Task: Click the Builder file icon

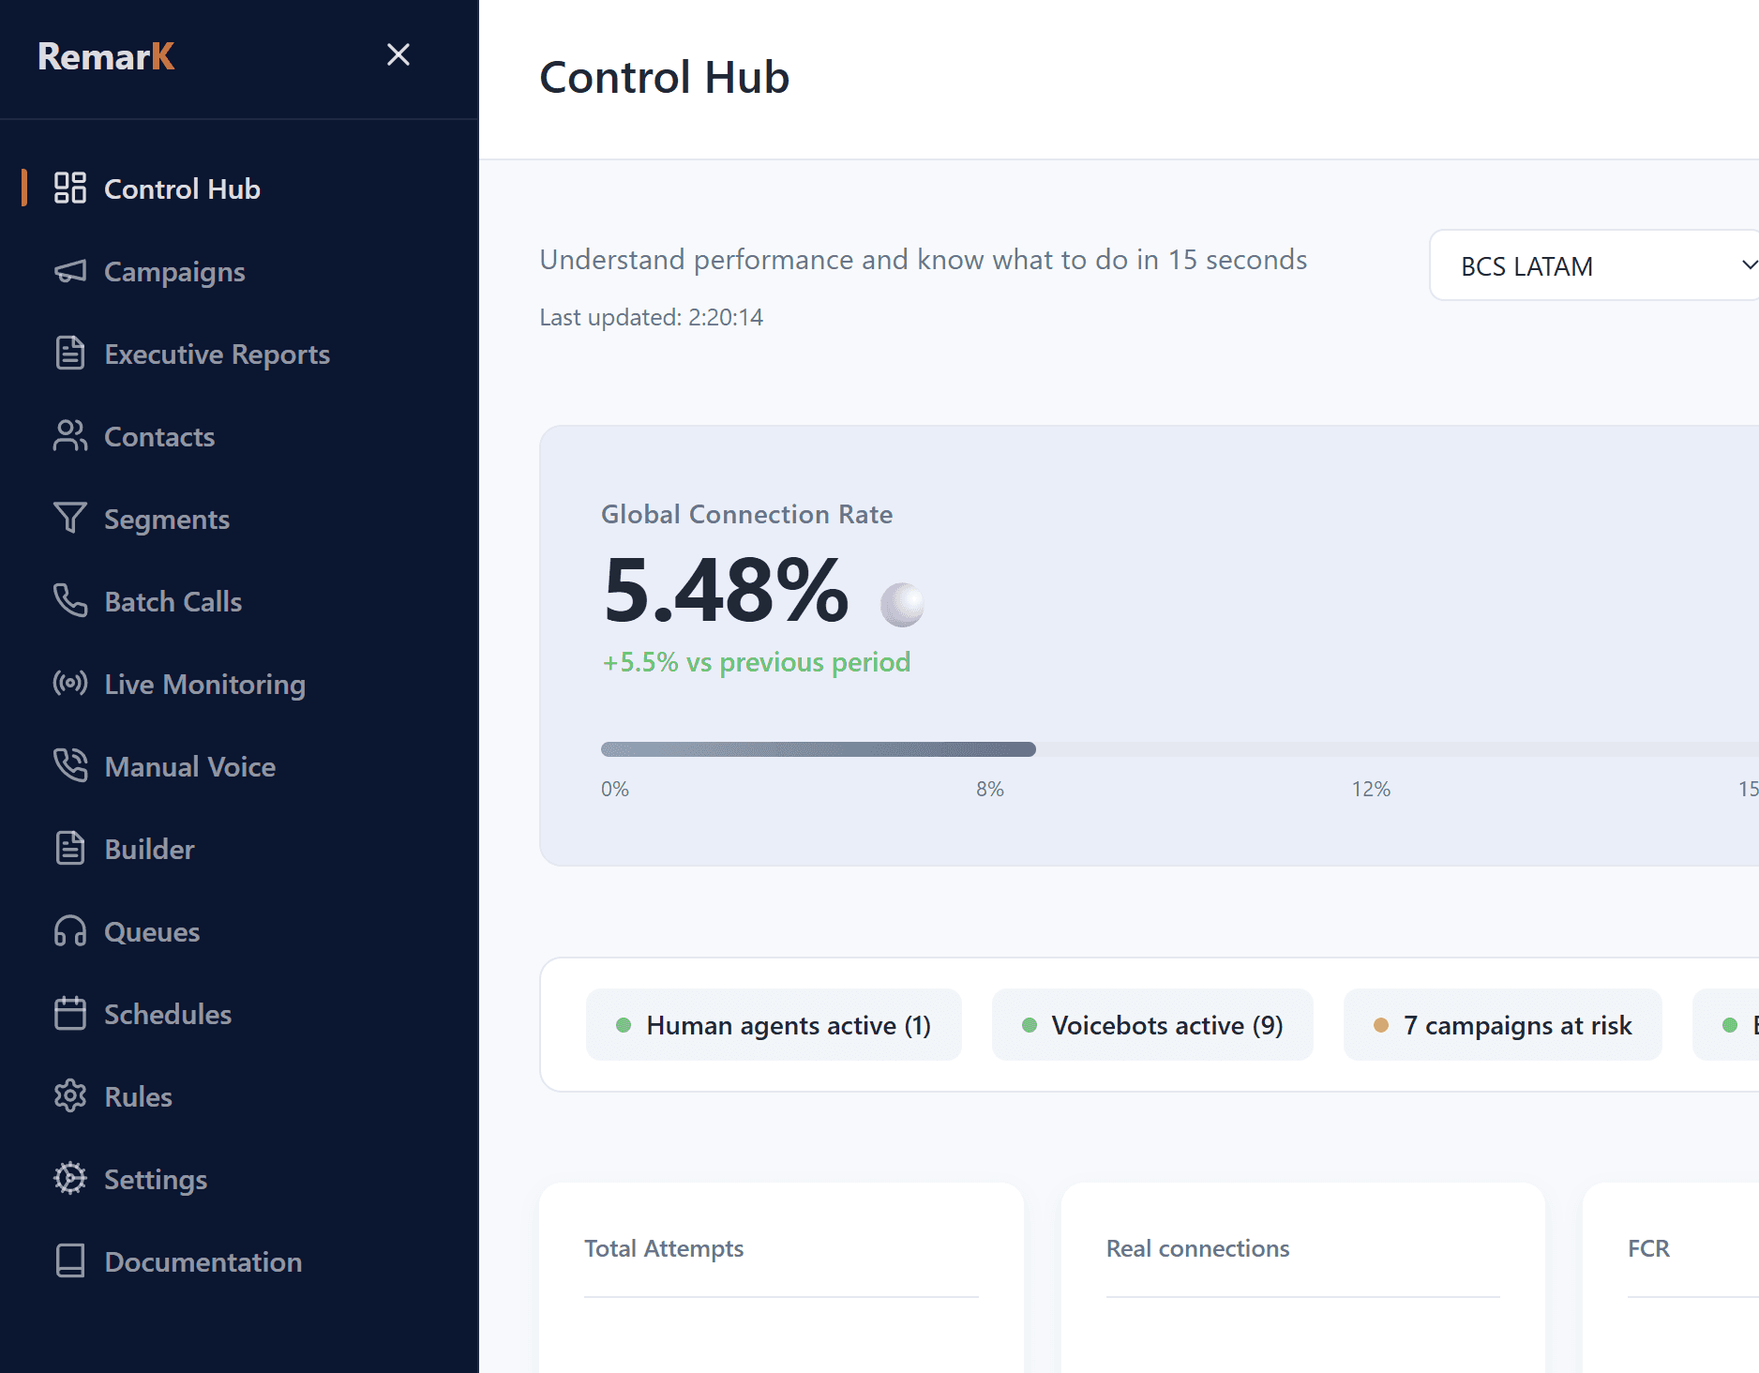Action: 70,849
